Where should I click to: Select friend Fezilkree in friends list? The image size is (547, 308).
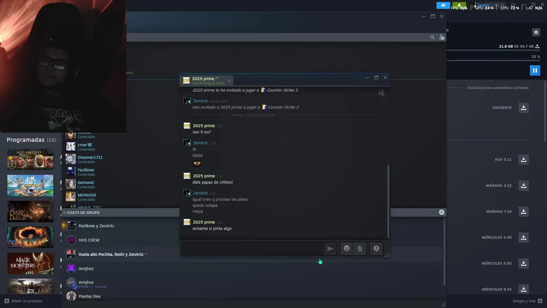click(85, 172)
